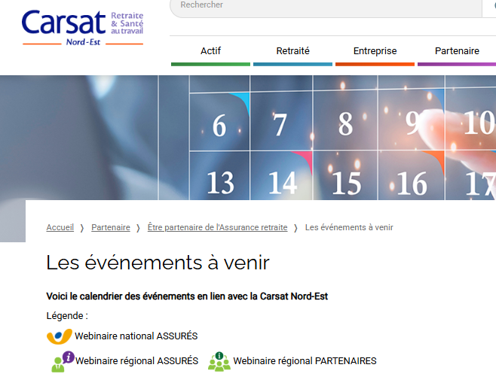Click 'Webinaire régional ASSURÉS' legend text
The width and height of the screenshot is (496, 392).
click(136, 360)
